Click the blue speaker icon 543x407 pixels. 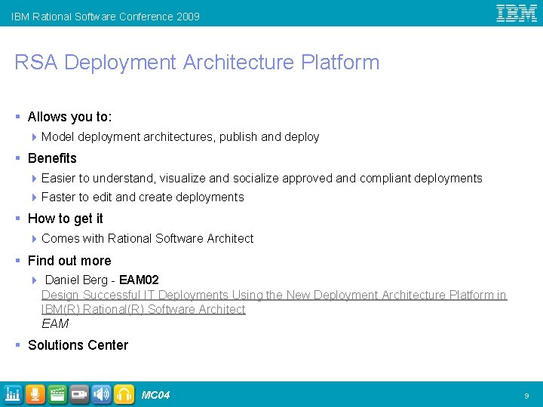[x=102, y=394]
